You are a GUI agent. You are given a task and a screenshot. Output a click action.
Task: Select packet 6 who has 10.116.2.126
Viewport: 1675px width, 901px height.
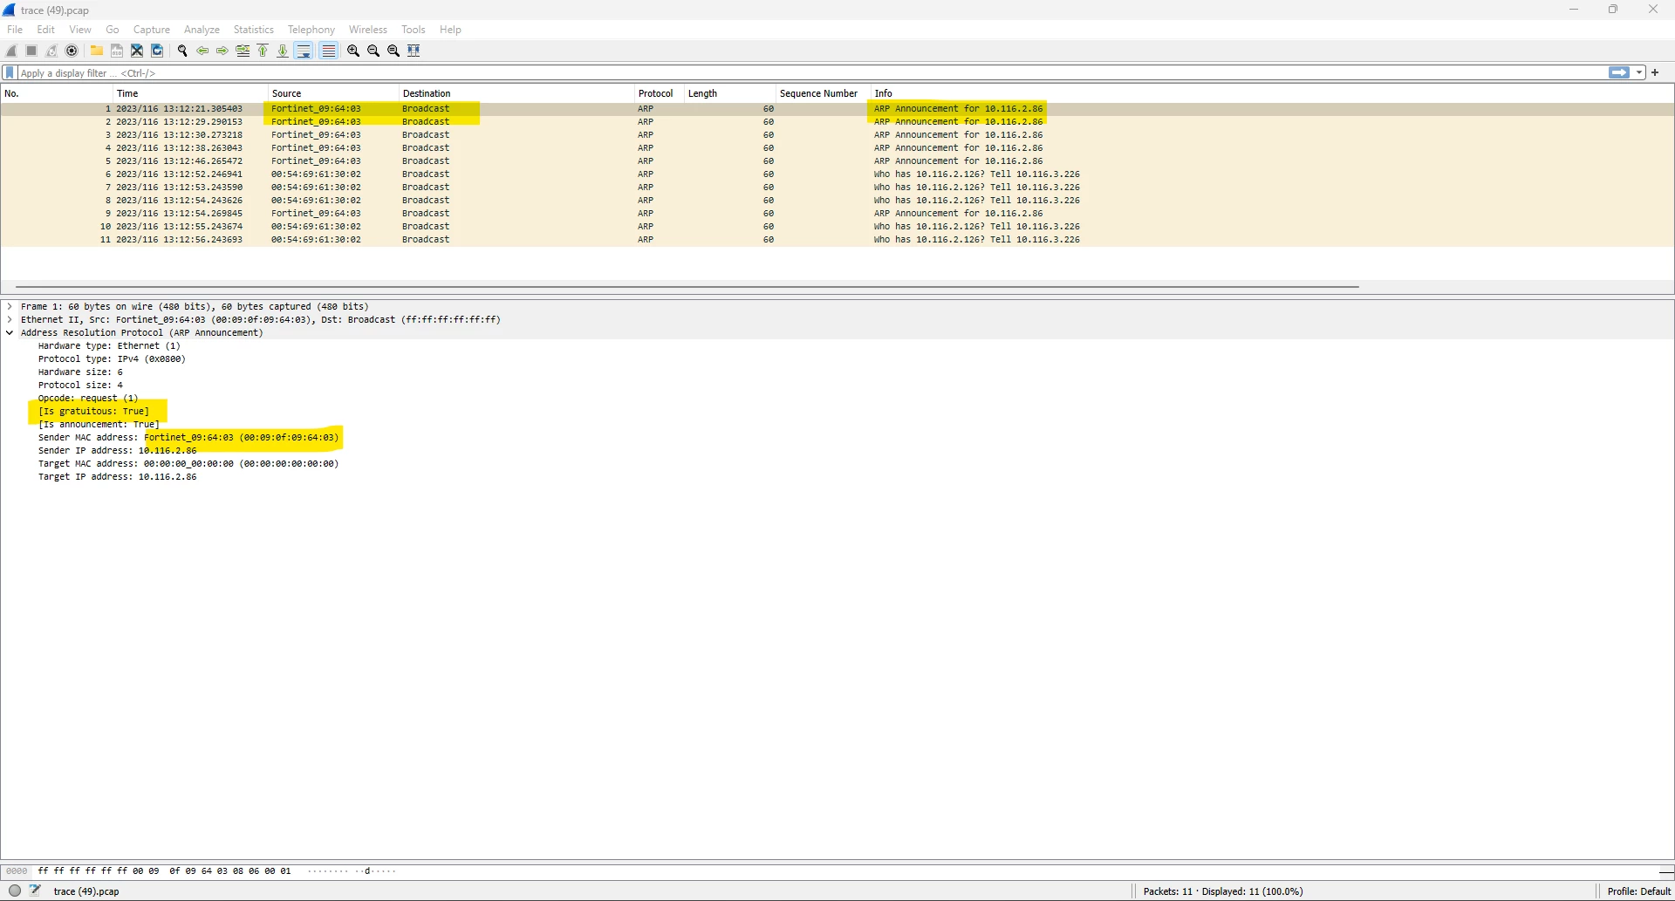click(837, 174)
